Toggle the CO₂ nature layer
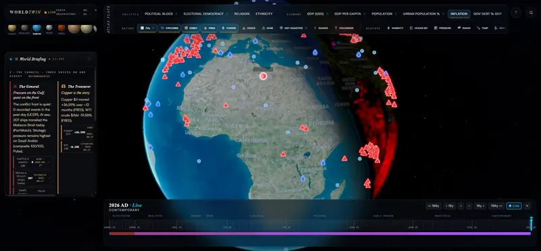The height and width of the screenshot is (251, 541). (147, 28)
